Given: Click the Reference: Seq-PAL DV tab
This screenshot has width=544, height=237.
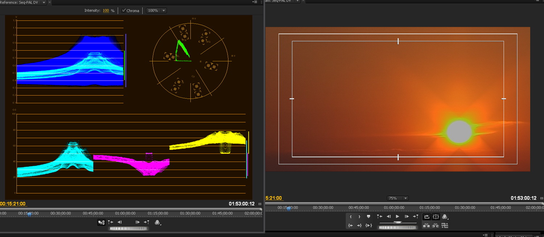Looking at the screenshot, I should pos(19,2).
